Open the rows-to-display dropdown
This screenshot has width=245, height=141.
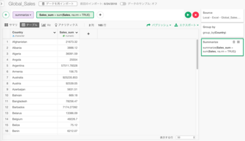(x=186, y=137)
